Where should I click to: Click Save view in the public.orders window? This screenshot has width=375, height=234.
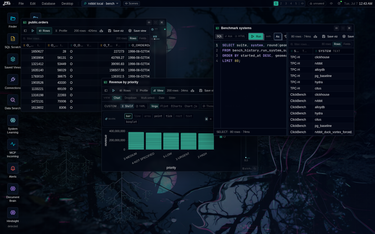(137, 31)
